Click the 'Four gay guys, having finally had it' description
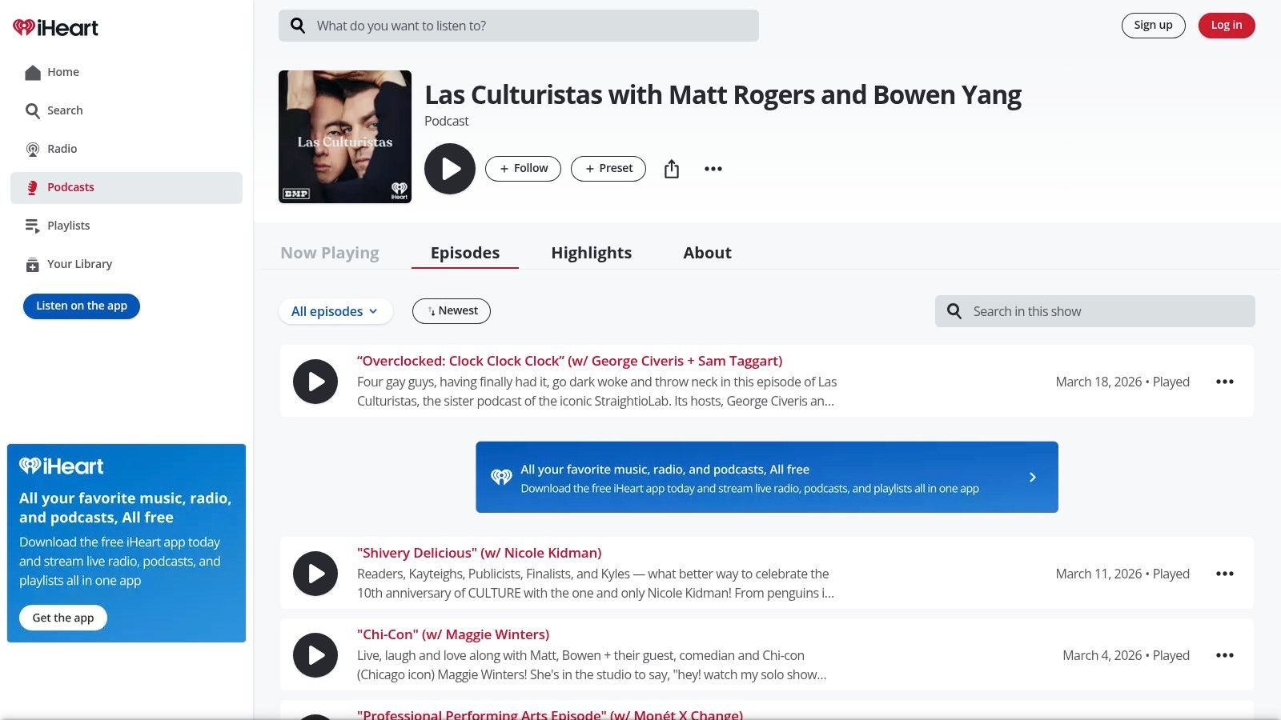Image resolution: width=1281 pixels, height=720 pixels. tap(597, 391)
